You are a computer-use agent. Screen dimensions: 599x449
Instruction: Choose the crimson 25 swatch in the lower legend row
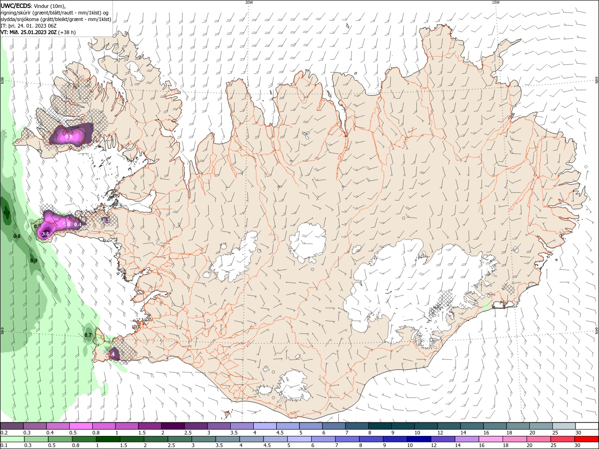(x=562, y=439)
